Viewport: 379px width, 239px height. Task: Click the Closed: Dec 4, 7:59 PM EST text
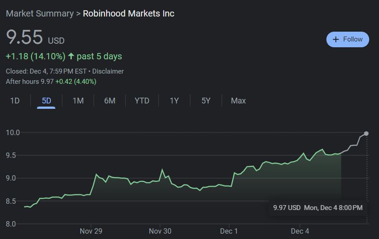[x=46, y=71]
